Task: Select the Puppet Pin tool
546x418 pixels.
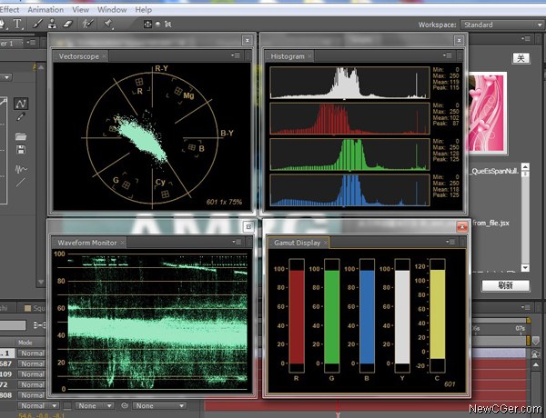Action: click(108, 24)
